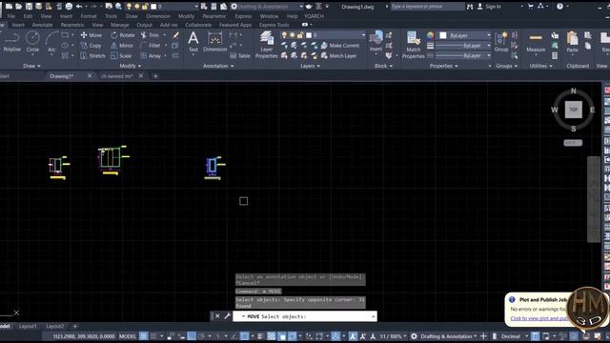
Task: Switch to the Manage ribbon tab
Action: (120, 25)
